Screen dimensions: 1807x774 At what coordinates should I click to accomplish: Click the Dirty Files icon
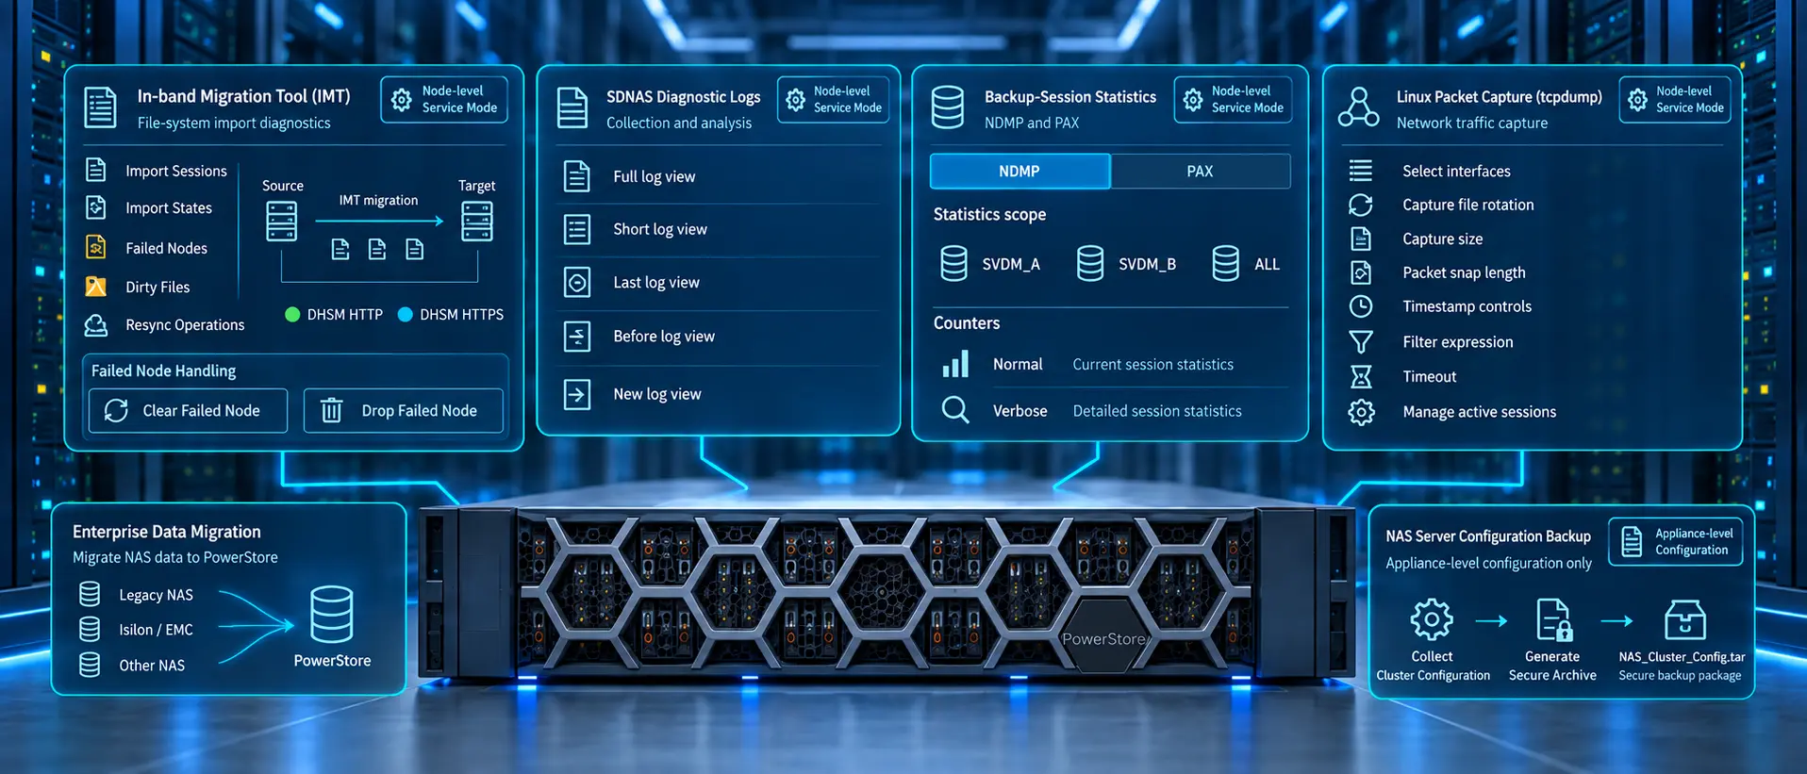(x=95, y=287)
